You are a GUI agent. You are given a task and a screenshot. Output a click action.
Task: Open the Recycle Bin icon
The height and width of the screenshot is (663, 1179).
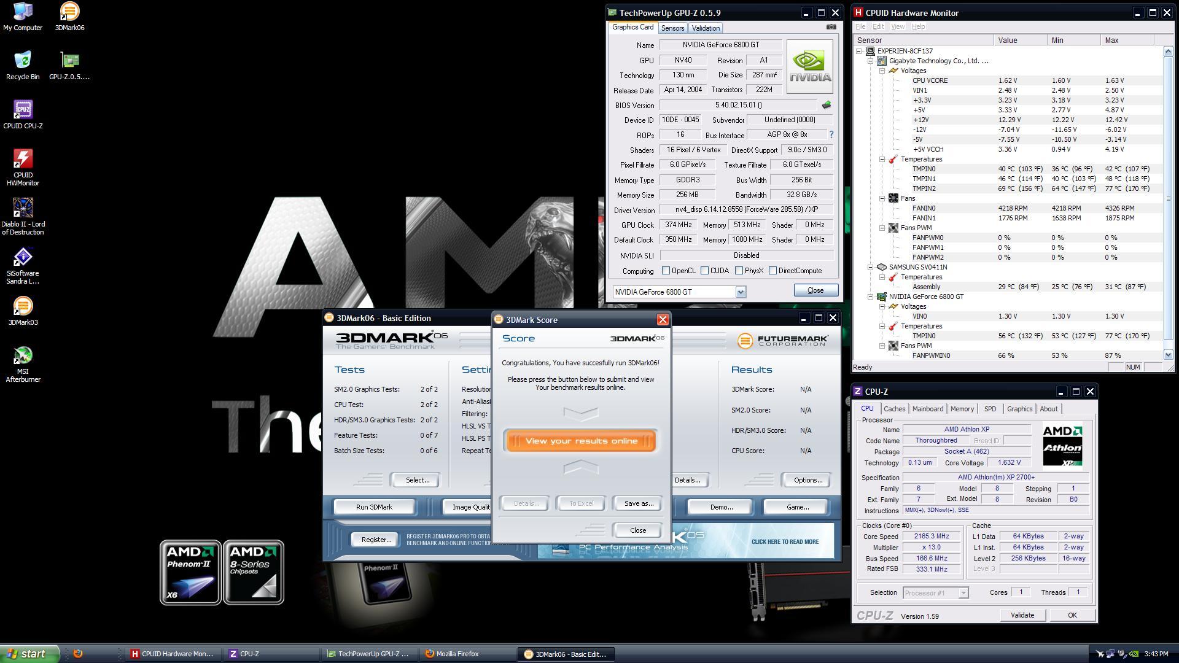pyautogui.click(x=23, y=66)
